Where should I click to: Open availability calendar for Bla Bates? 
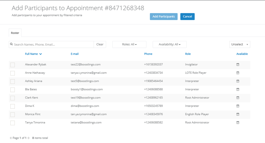(x=238, y=89)
